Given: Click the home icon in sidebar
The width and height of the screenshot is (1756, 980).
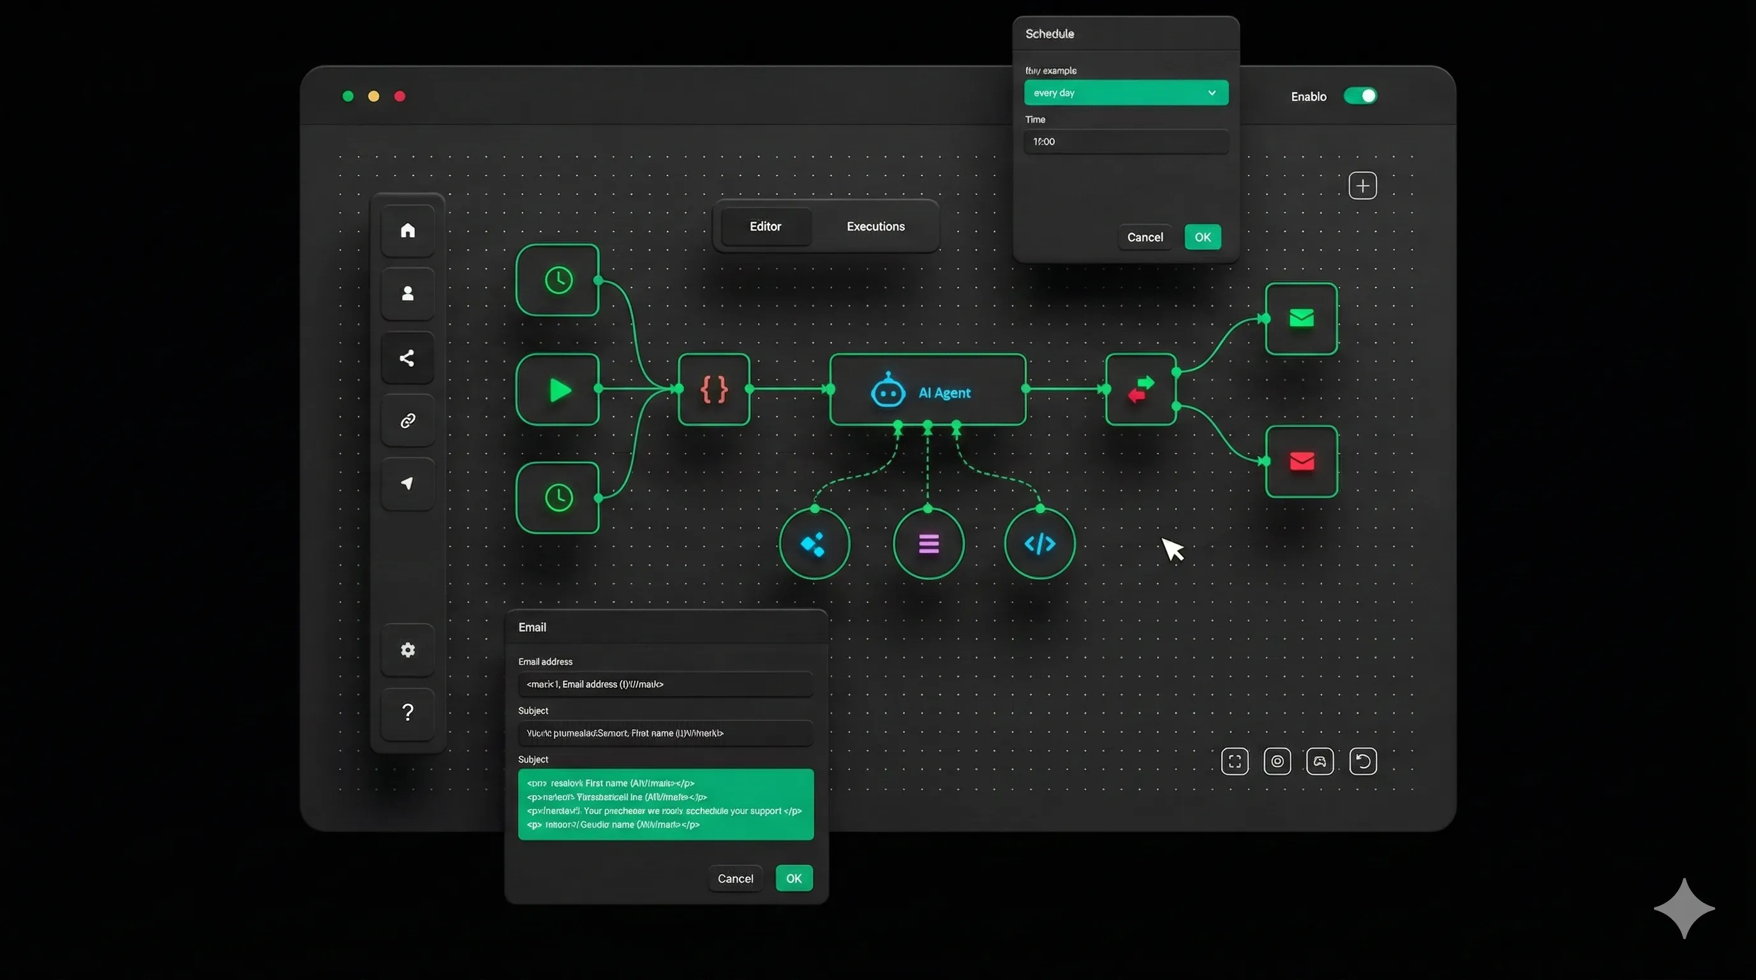Looking at the screenshot, I should coord(408,230).
